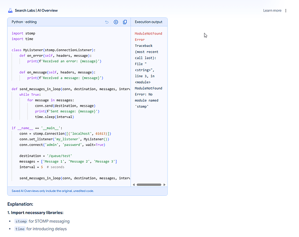
Task: Click the horizontal scrollbar thumb in the output panel
Action: [x=149, y=184]
